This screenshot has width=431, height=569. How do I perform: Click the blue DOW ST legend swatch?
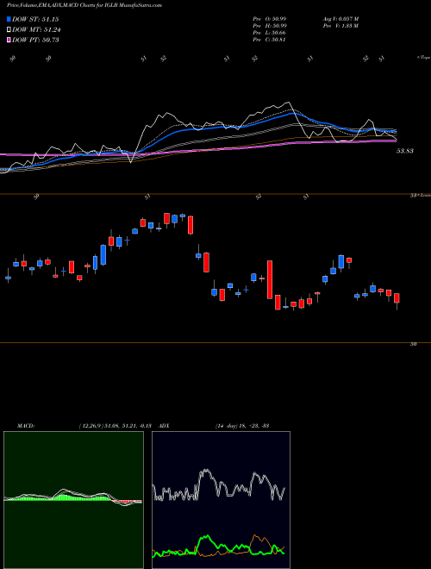[x=9, y=19]
